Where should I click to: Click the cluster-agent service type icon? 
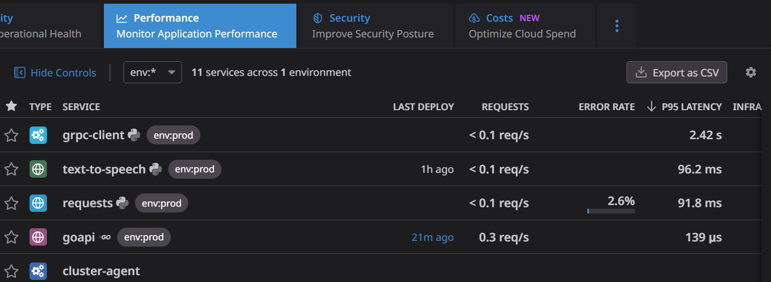38,271
